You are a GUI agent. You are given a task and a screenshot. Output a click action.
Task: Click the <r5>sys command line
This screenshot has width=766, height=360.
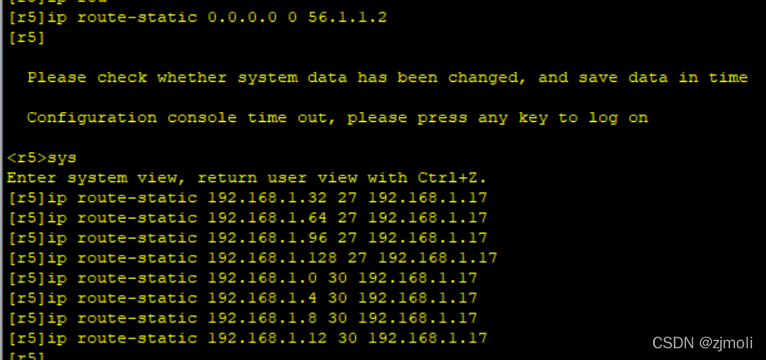point(41,158)
